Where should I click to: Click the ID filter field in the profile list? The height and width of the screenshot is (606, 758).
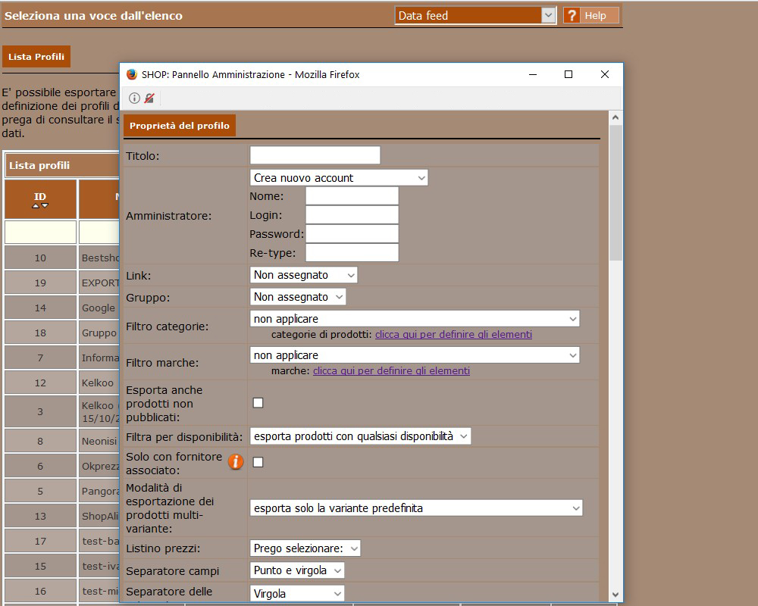pos(40,232)
